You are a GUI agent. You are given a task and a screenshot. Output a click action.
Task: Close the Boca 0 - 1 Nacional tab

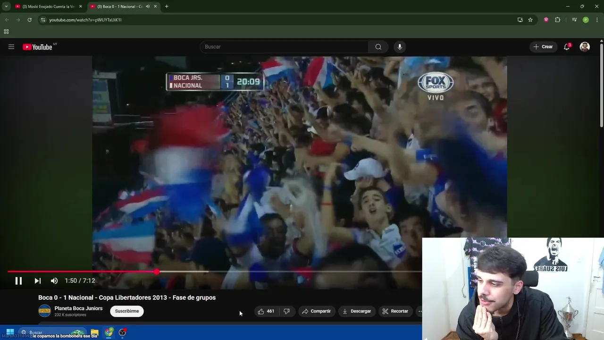click(155, 7)
